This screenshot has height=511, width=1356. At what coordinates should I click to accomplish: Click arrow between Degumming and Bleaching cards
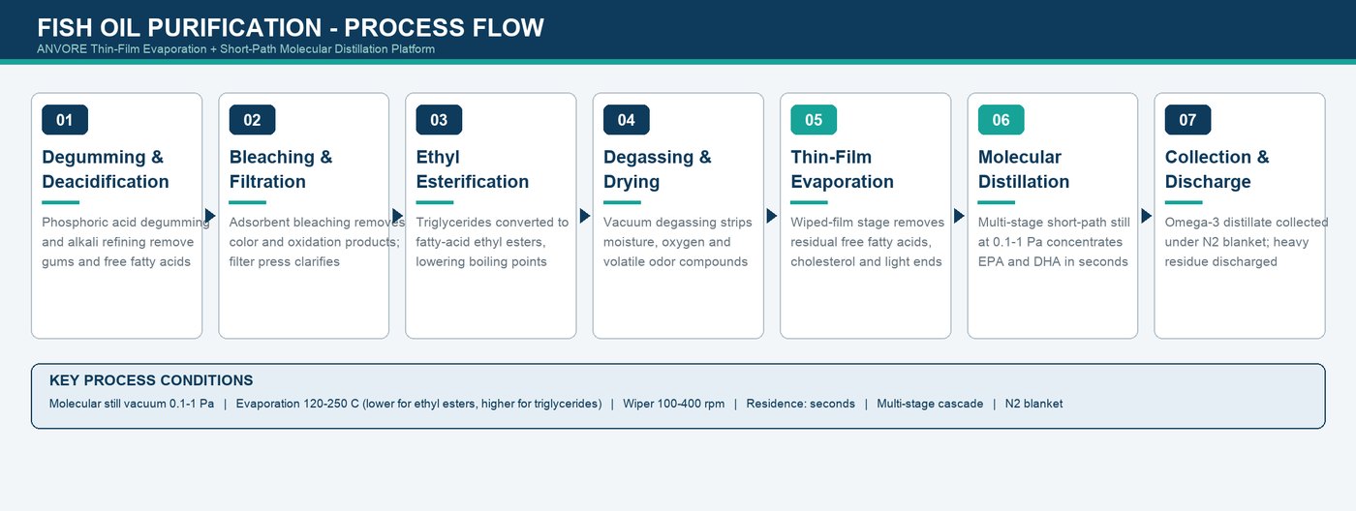pos(210,216)
